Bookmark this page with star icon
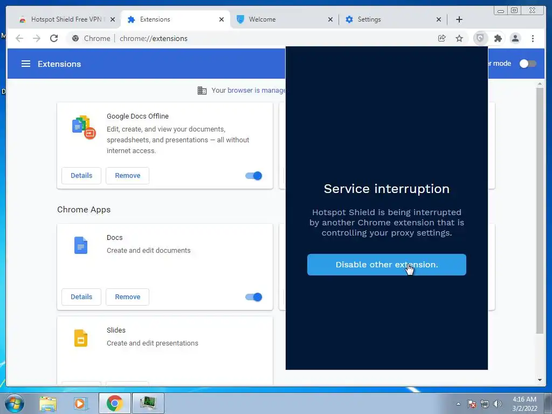This screenshot has width=552, height=414. pyautogui.click(x=459, y=38)
